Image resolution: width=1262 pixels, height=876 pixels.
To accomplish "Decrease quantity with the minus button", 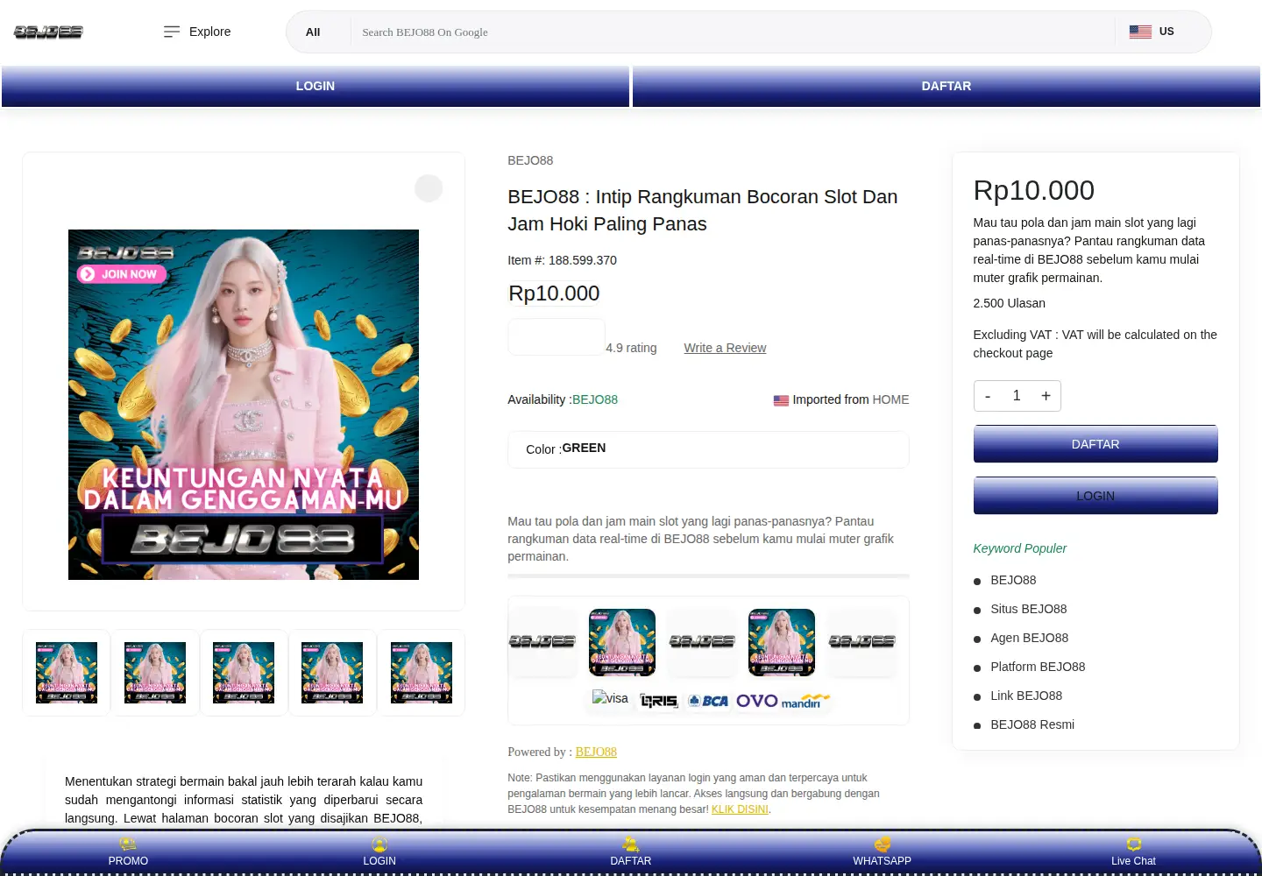I will [988, 396].
